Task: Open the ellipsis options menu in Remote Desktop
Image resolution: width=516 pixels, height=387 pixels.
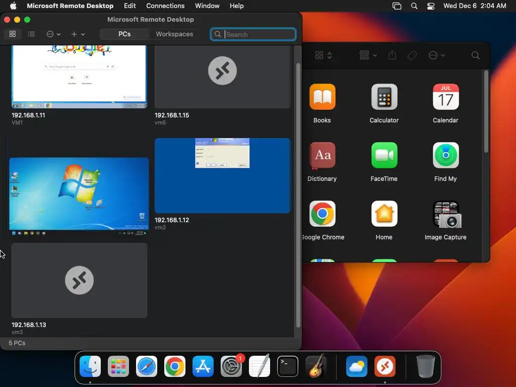Action: tap(53, 34)
